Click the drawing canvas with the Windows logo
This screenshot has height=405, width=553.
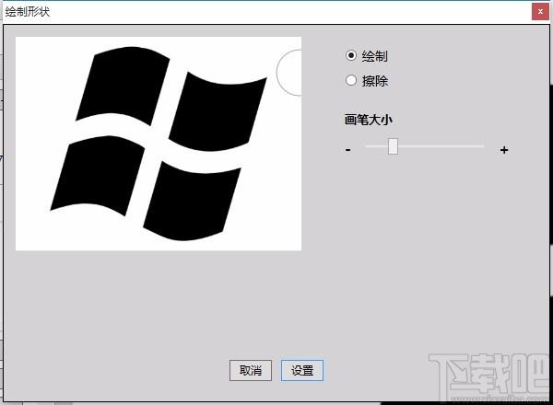[x=159, y=144]
